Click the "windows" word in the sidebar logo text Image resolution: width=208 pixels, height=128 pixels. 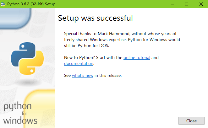pyautogui.click(x=21, y=120)
